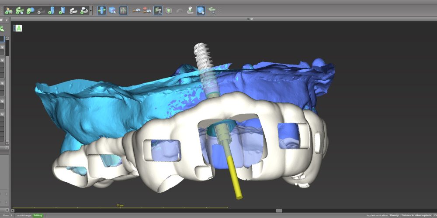Screen dimensions: 437x218
Task: Click the horizontal scrollbar thumb below viewport
Action: [279, 211]
